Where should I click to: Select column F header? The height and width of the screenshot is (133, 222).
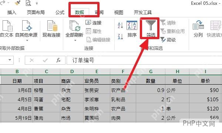123,72
